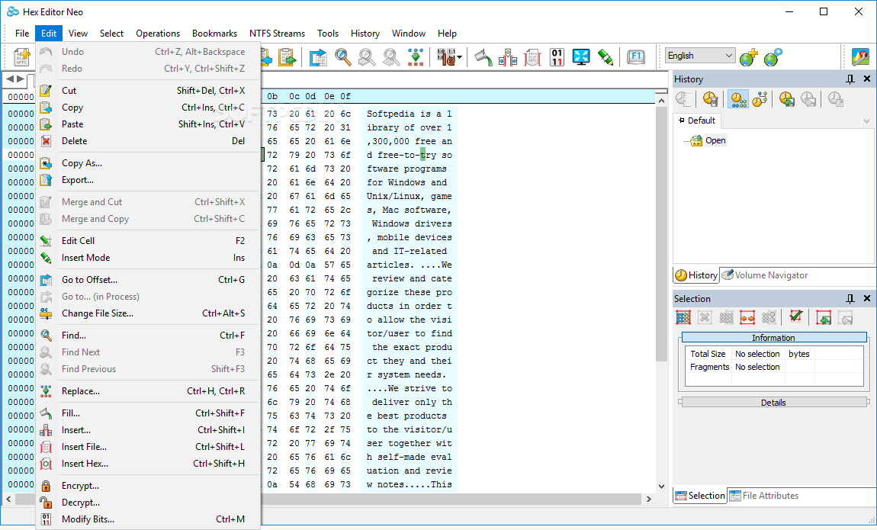The image size is (877, 530).
Task: Collapse the Information section header
Action: (773, 338)
